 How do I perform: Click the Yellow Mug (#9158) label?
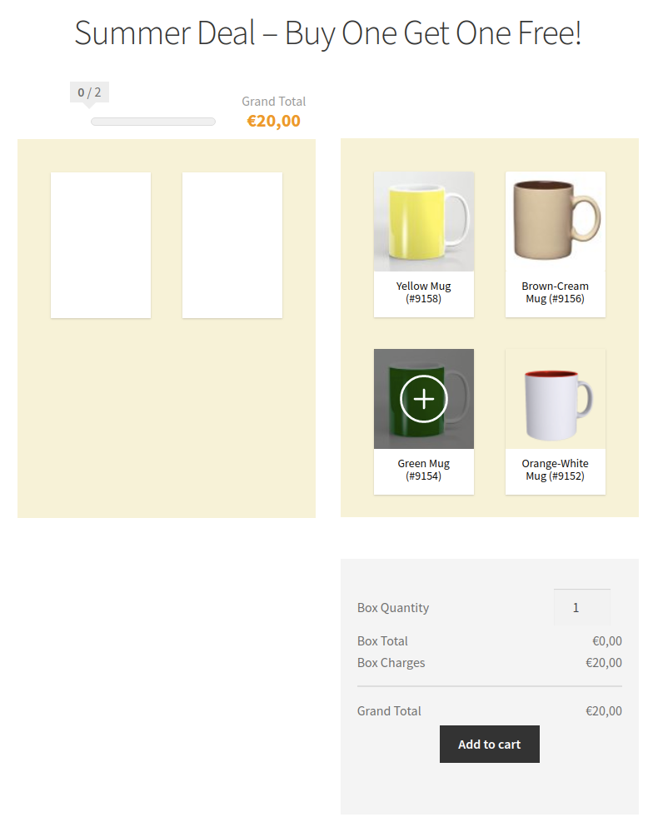(424, 292)
